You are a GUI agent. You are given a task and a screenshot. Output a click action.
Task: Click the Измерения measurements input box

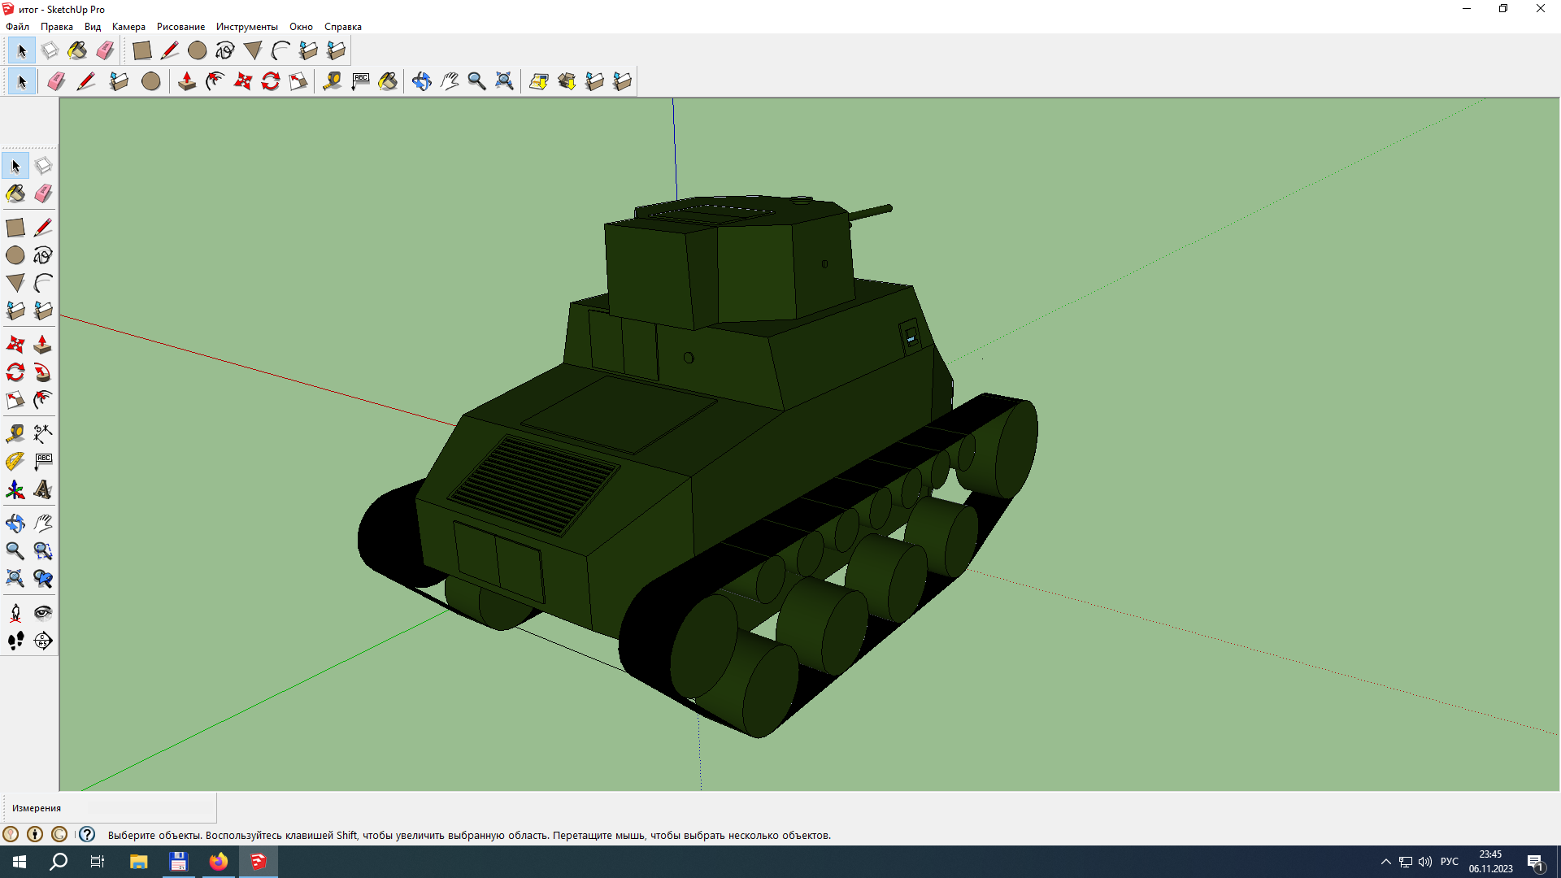150,808
